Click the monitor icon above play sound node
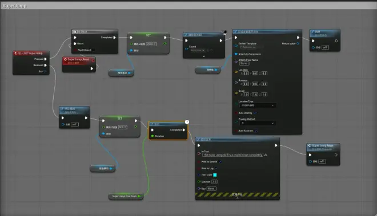This screenshot has width=377, height=216. pyautogui.click(x=224, y=32)
